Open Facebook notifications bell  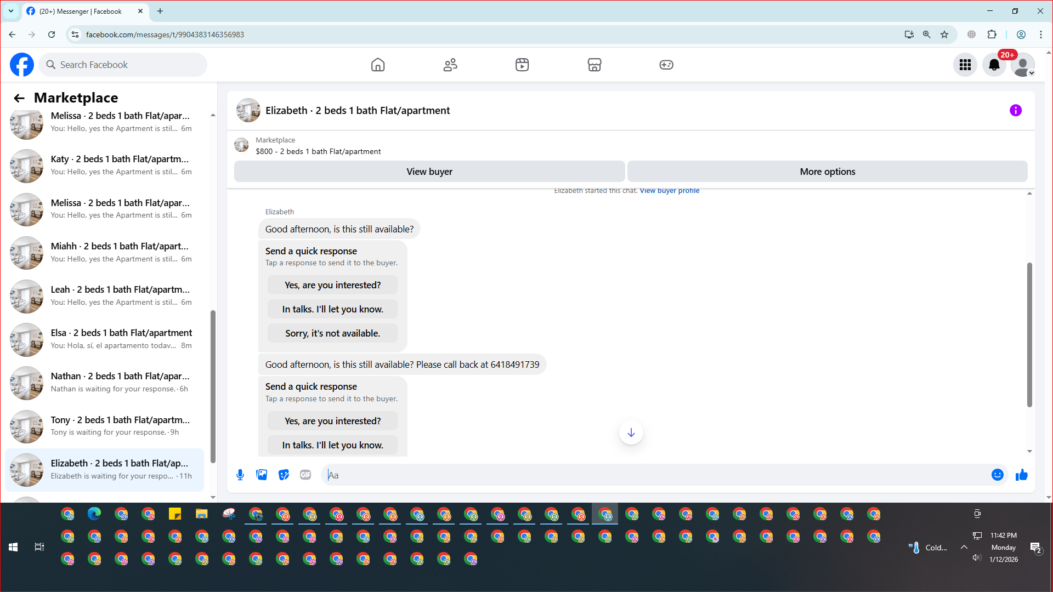[x=994, y=65]
